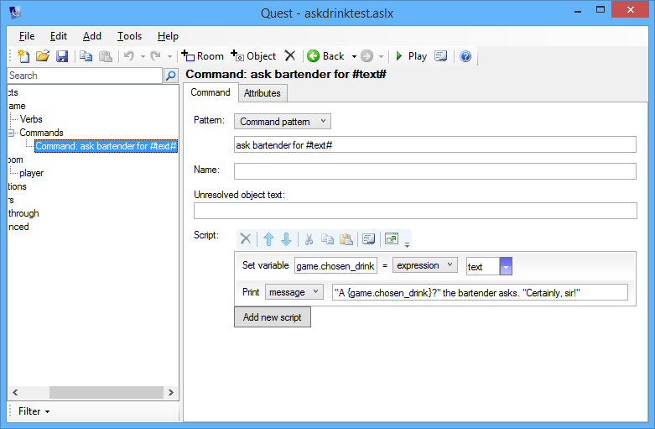
Task: Add a new Room from the toolbar
Action: point(202,56)
